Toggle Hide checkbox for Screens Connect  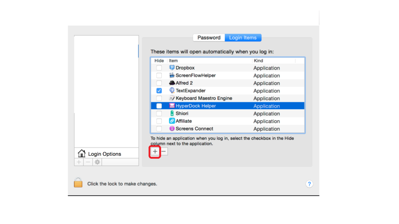(159, 129)
